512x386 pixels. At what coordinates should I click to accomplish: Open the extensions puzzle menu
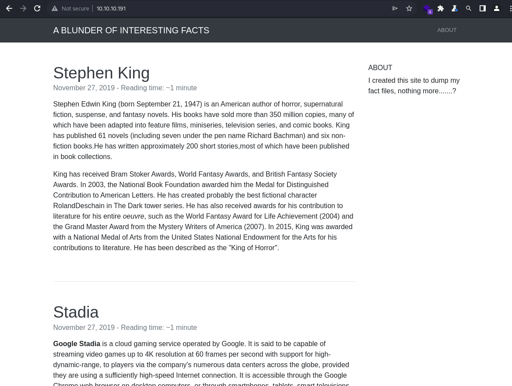[x=441, y=8]
